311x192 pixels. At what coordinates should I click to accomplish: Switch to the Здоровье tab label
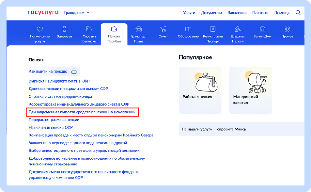[x=64, y=37]
